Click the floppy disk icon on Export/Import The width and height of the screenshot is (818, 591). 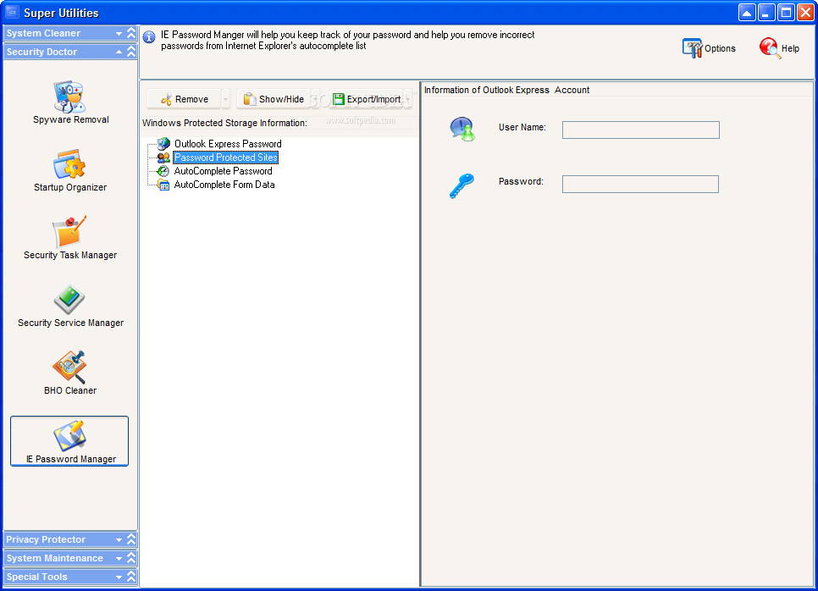click(339, 98)
